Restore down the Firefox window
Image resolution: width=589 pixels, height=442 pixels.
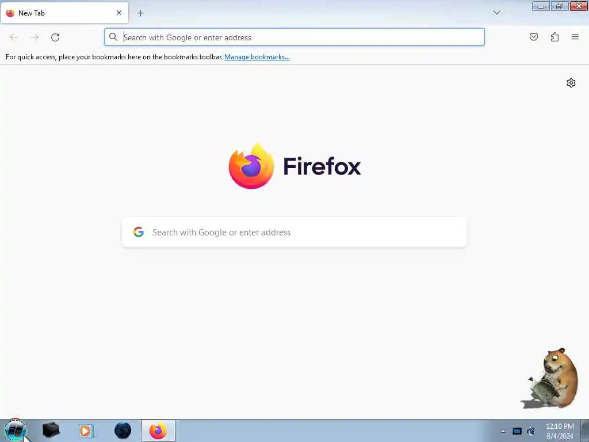point(560,6)
